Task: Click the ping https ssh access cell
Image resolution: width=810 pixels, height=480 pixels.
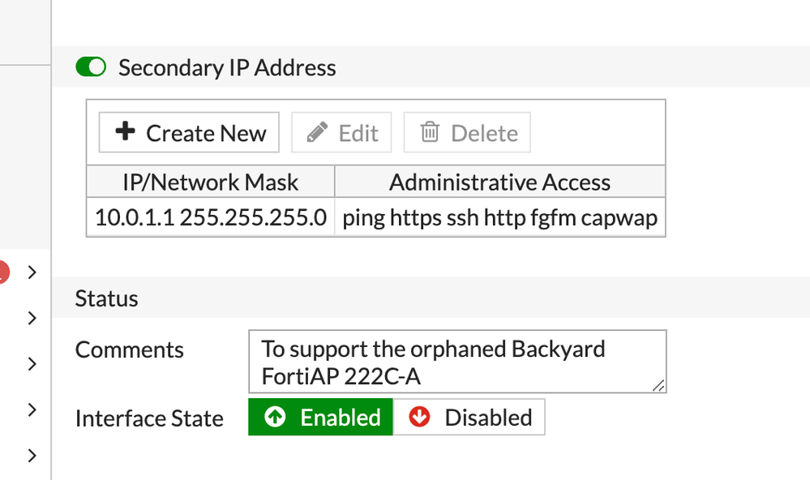Action: click(x=499, y=217)
